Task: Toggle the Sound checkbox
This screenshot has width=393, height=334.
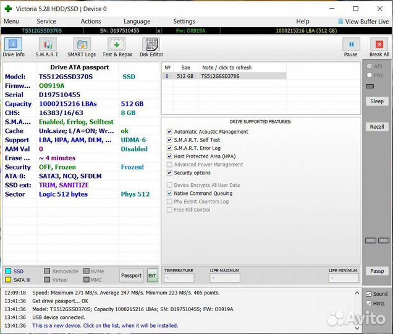Action: 368,294
